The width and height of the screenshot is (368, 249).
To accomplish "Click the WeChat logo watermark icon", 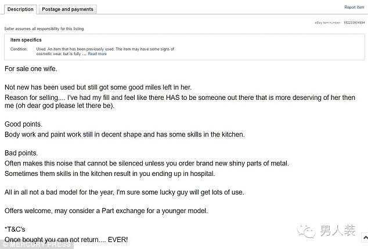I will click(306, 231).
